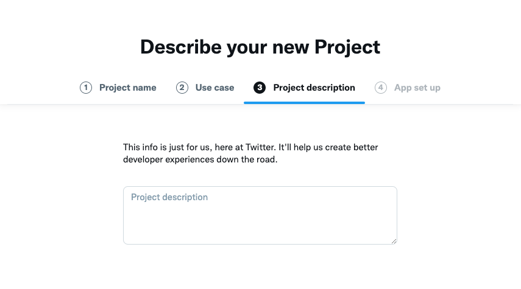This screenshot has width=521, height=289.
Task: Go back to Project name step
Action: tap(127, 88)
